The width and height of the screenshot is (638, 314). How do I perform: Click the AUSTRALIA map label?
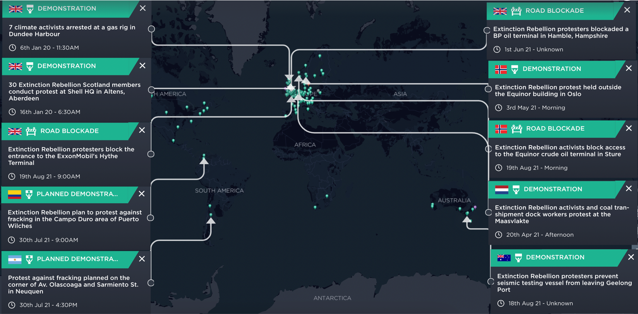[454, 201]
